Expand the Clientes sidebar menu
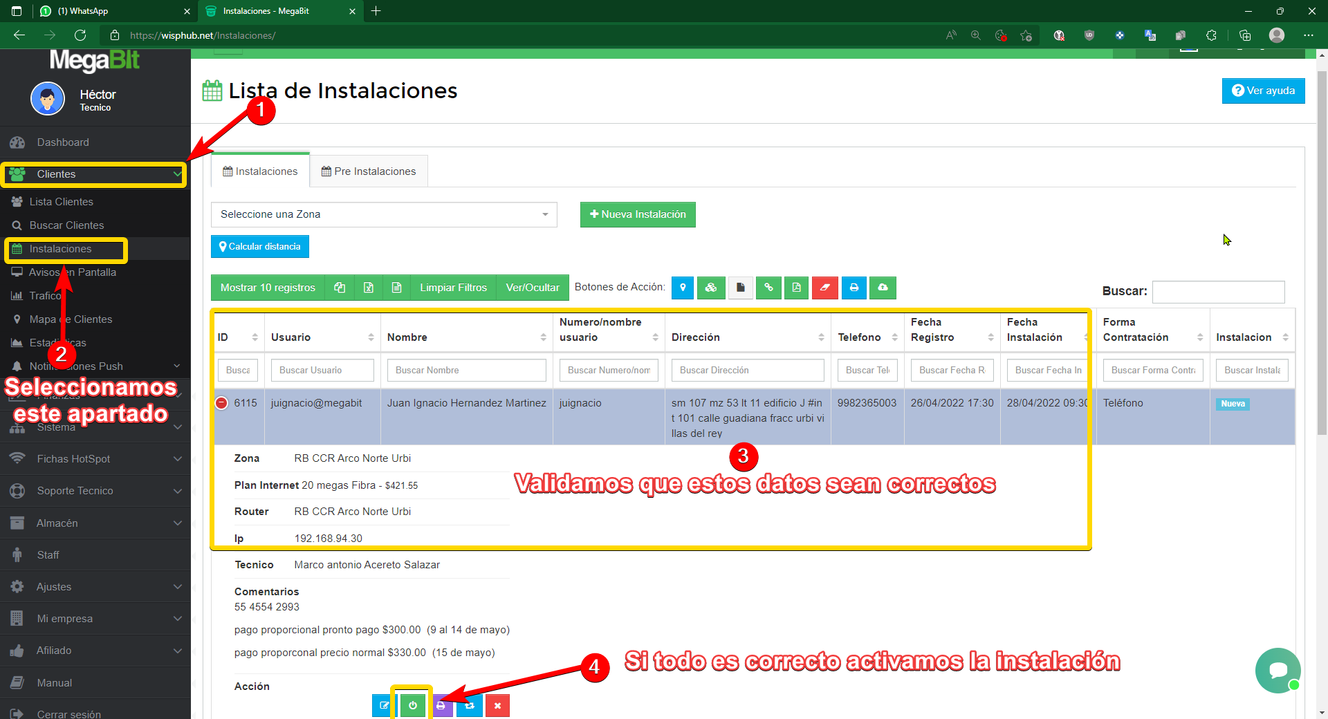This screenshot has width=1328, height=719. coord(95,174)
